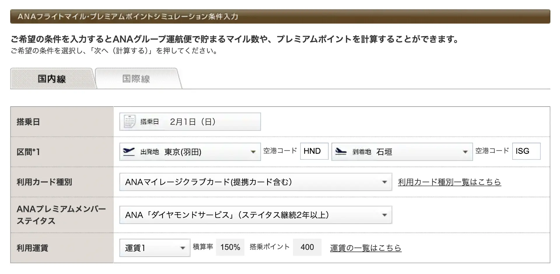Click the ISG airport code input
Screen dimensions: 560x274
(x=526, y=151)
